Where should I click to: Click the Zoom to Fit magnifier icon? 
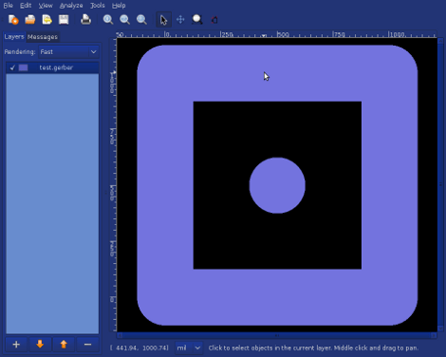pyautogui.click(x=141, y=20)
